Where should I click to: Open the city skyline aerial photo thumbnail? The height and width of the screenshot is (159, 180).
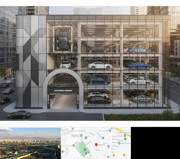pyautogui.click(x=30, y=143)
